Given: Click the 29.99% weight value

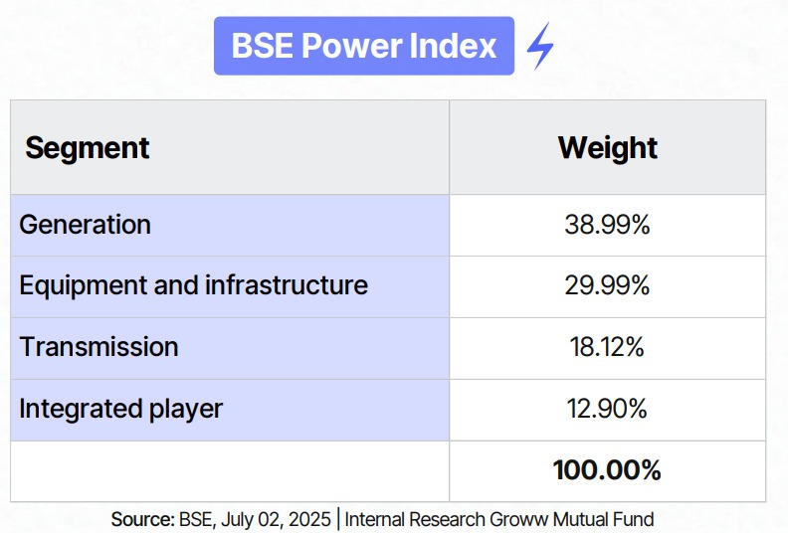Looking at the screenshot, I should [x=607, y=285].
